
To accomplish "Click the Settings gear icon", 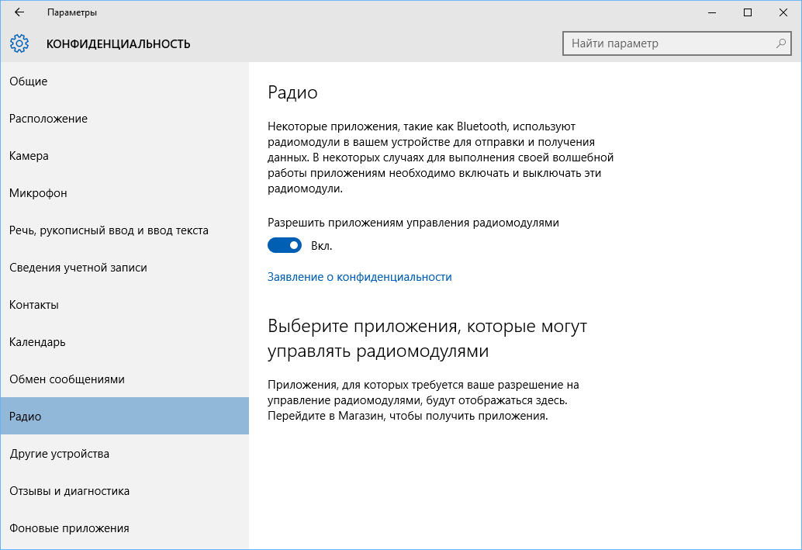I will (19, 43).
